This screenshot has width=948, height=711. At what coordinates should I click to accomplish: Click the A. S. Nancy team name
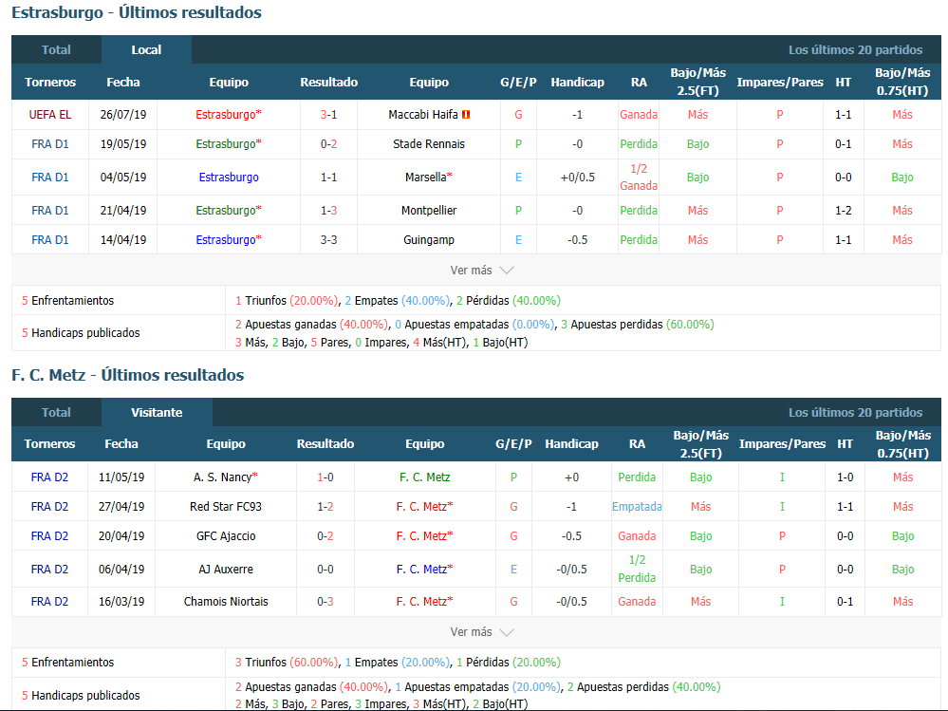point(222,477)
